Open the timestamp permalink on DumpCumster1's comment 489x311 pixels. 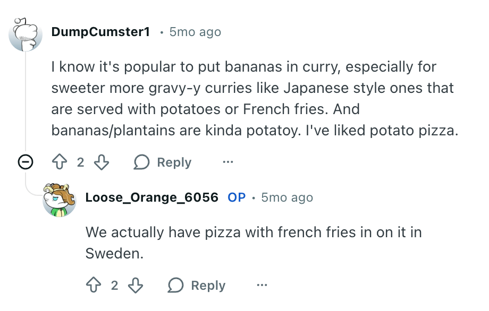pyautogui.click(x=195, y=32)
